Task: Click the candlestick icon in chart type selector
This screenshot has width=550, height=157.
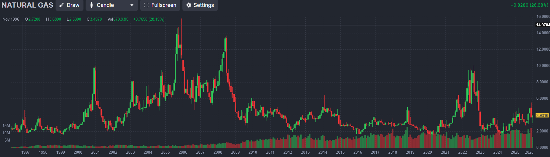Action: (x=91, y=5)
